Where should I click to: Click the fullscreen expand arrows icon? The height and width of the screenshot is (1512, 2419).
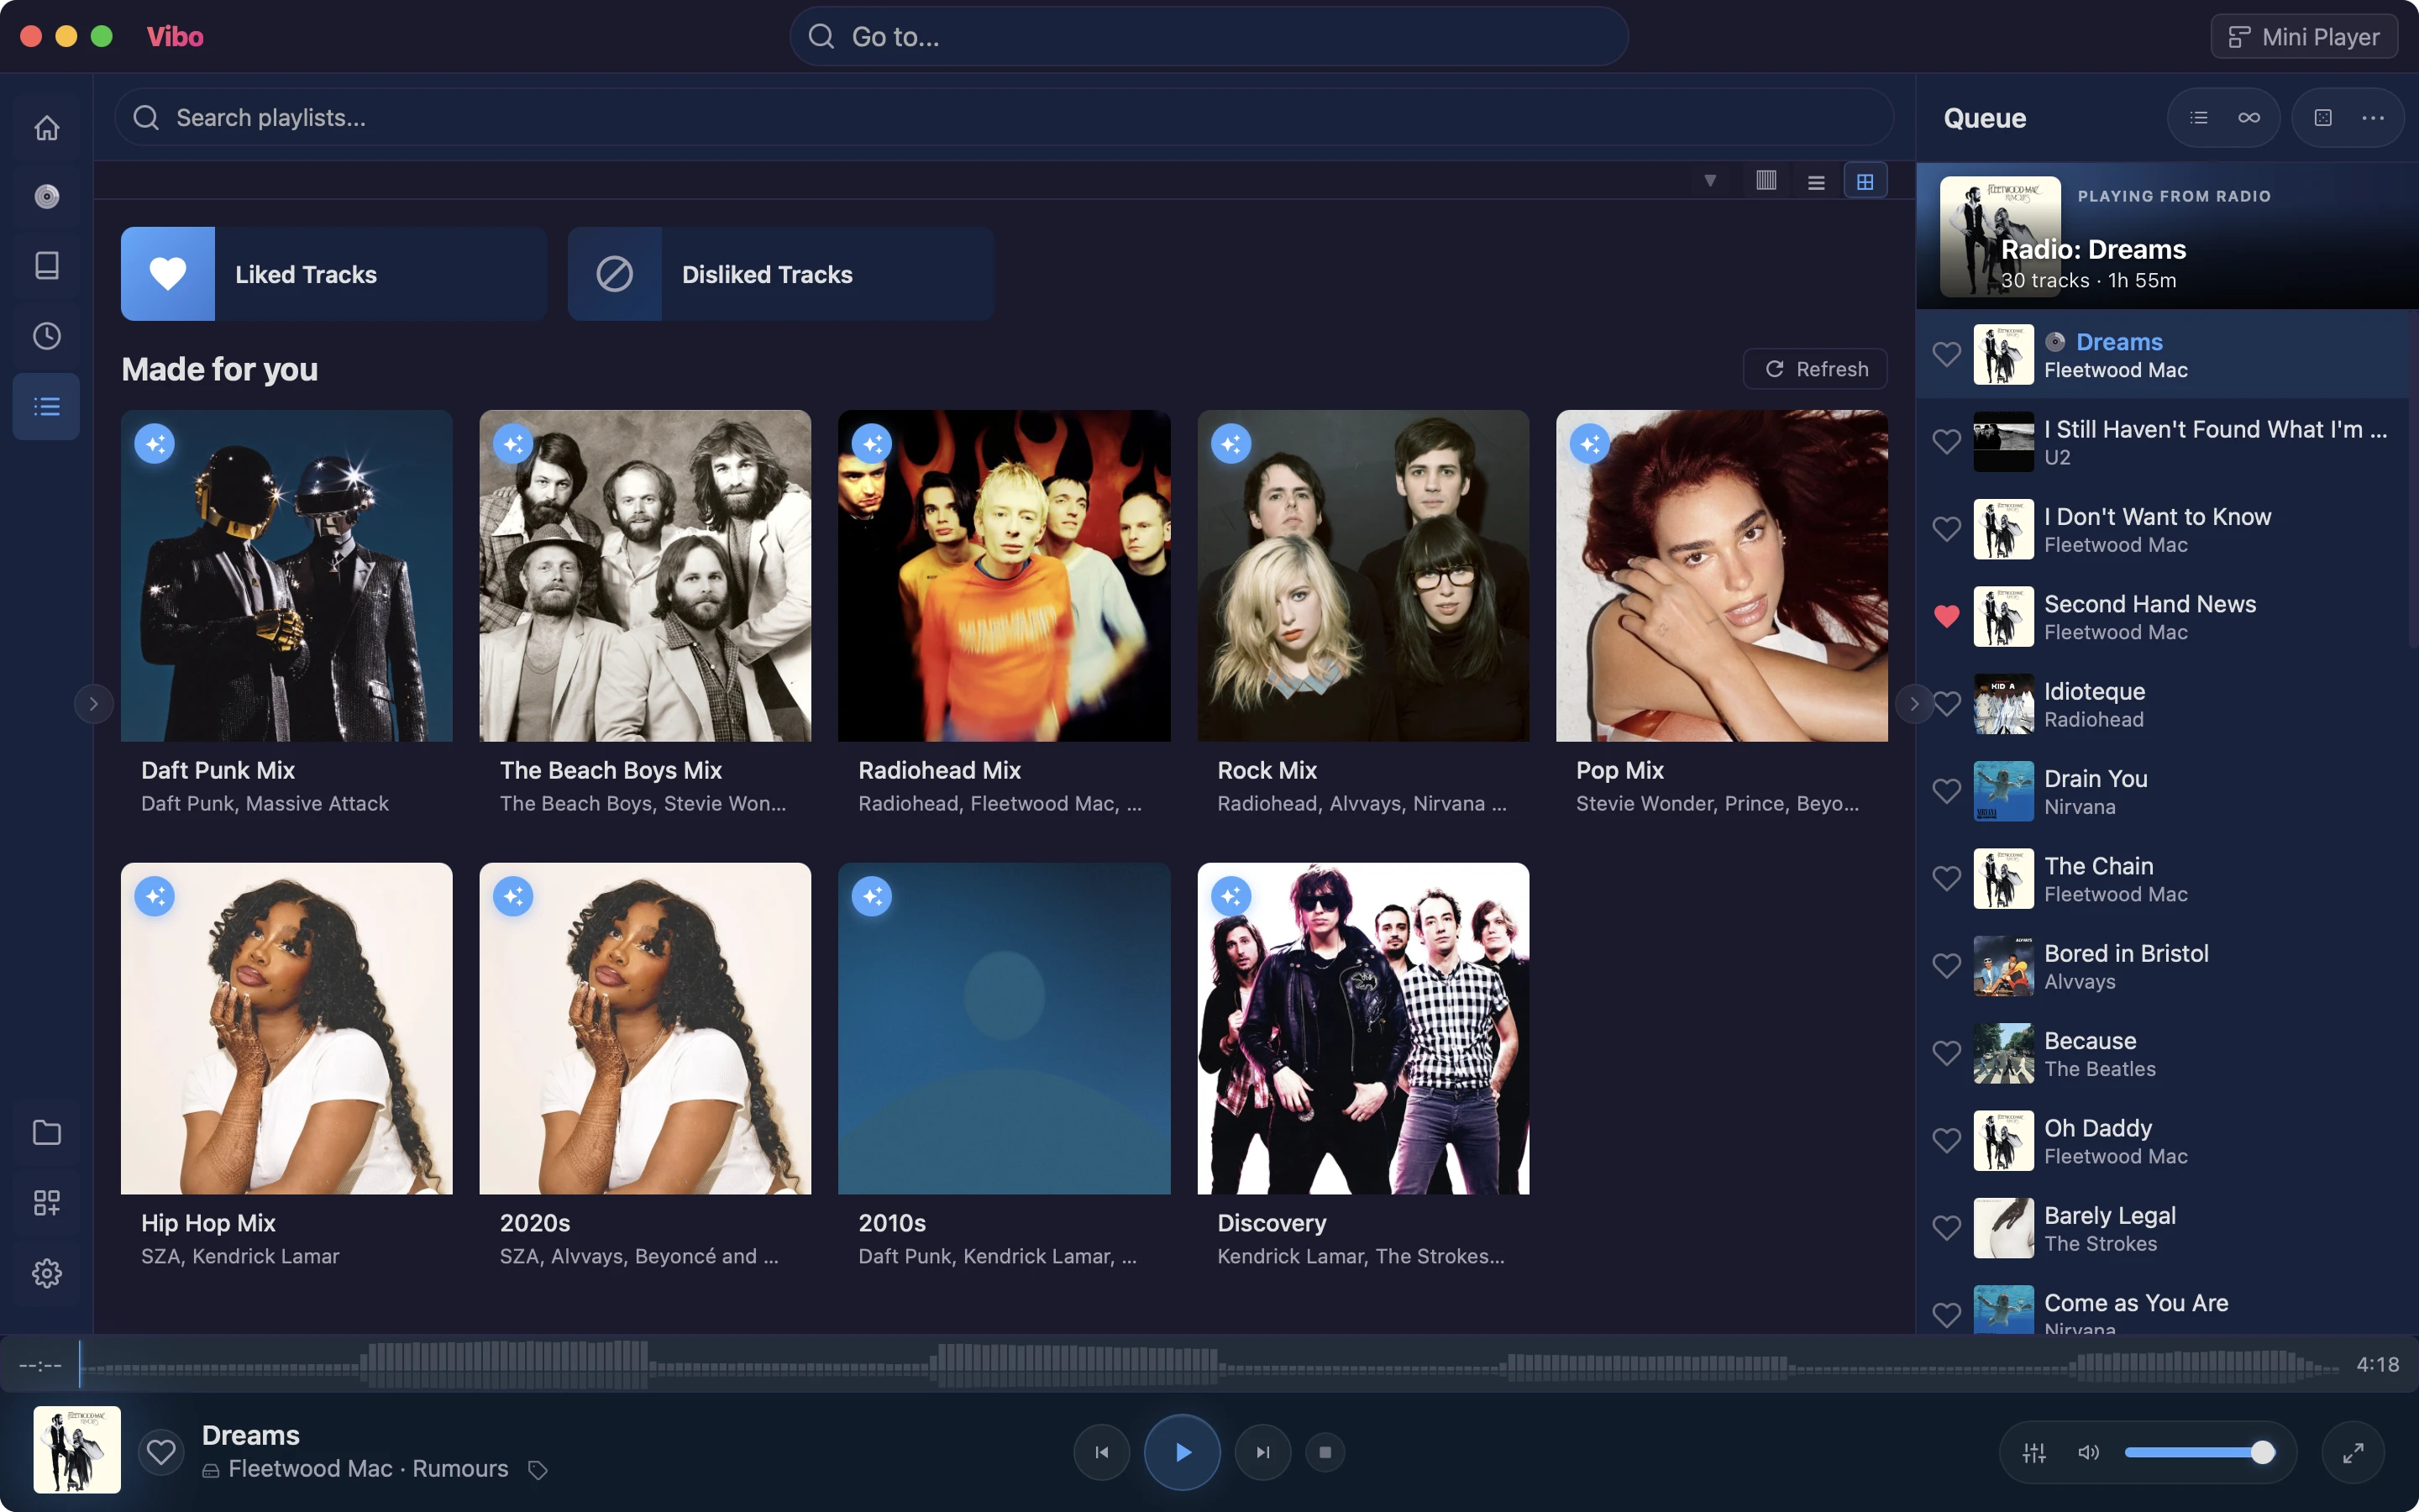tap(2353, 1452)
